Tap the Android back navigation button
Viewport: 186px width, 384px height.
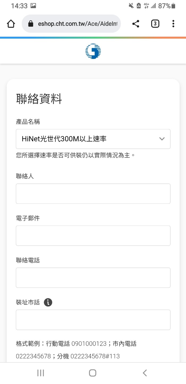(x=145, y=373)
